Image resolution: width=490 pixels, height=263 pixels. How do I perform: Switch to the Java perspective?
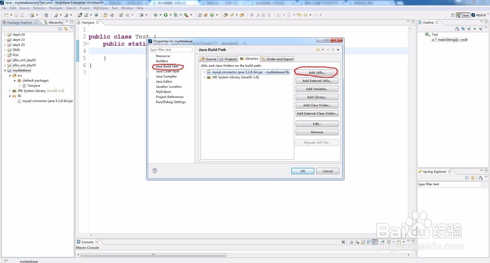463,15
